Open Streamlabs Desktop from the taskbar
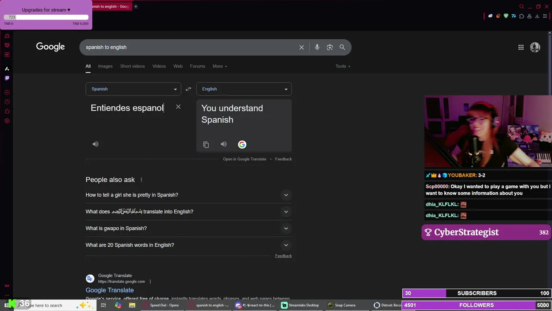 [300, 305]
